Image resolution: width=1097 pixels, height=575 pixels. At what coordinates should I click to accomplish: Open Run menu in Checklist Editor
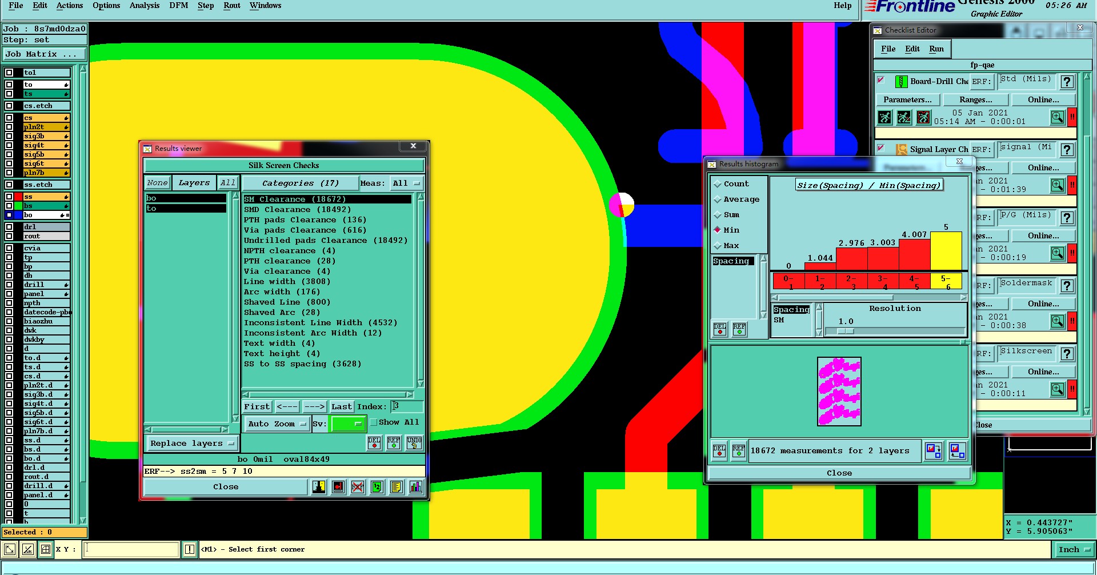point(936,49)
